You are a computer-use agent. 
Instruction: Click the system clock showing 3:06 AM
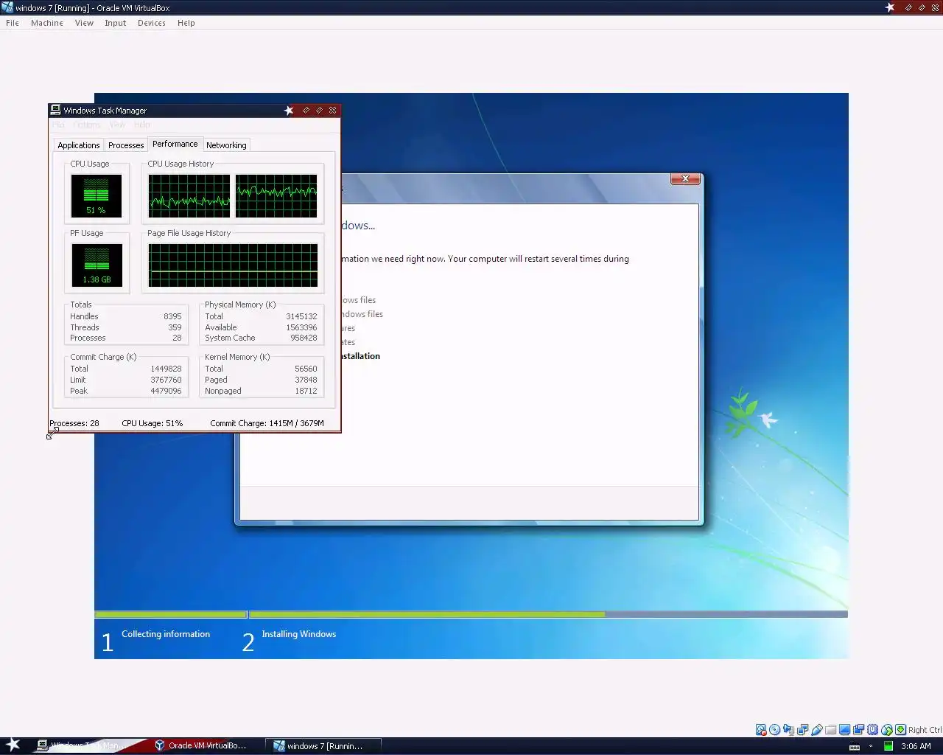(x=916, y=746)
